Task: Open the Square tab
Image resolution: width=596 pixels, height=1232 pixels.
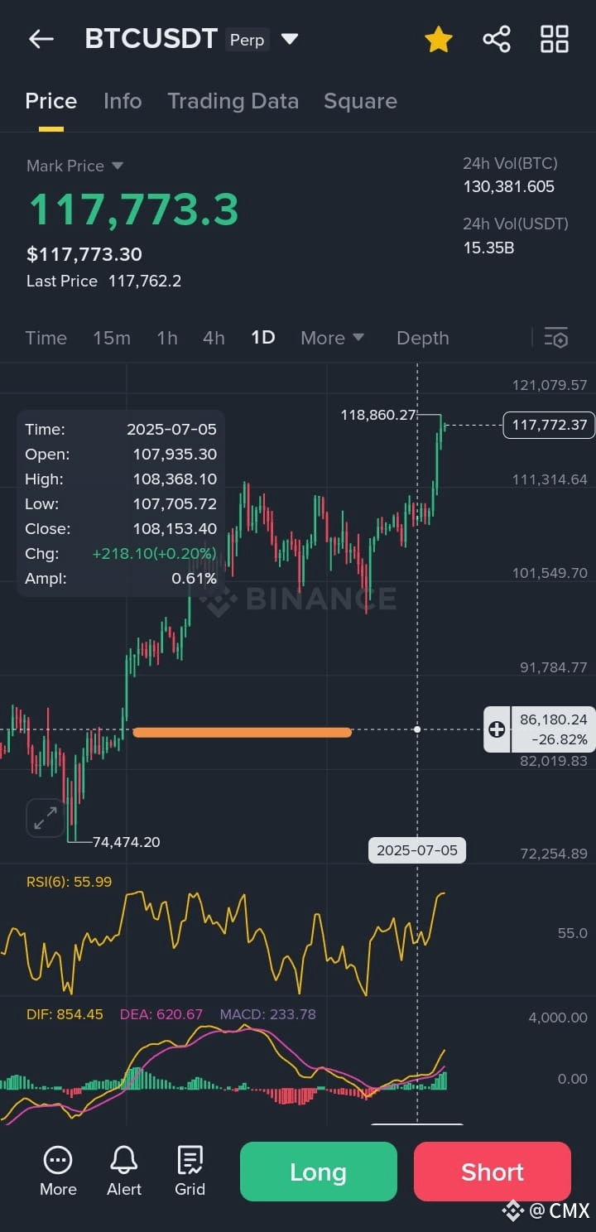Action: [x=360, y=101]
